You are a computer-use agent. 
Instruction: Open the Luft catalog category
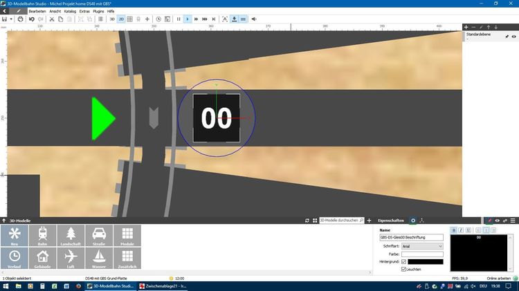71,258
